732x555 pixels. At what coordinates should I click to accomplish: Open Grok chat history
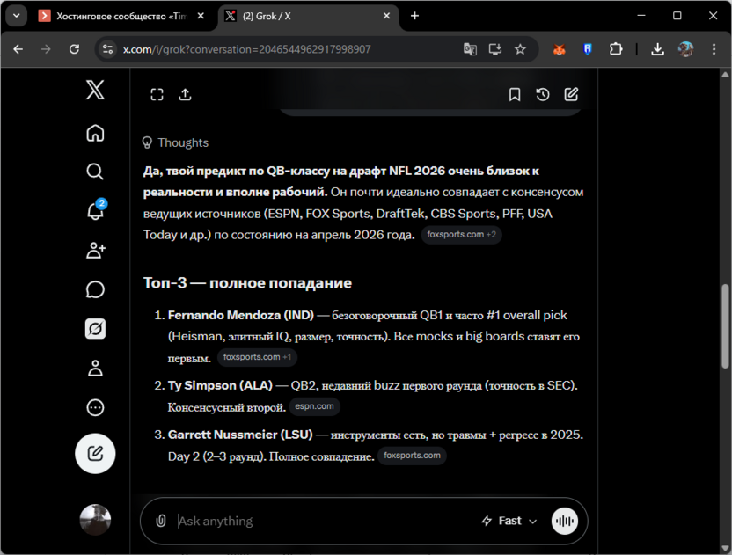543,95
